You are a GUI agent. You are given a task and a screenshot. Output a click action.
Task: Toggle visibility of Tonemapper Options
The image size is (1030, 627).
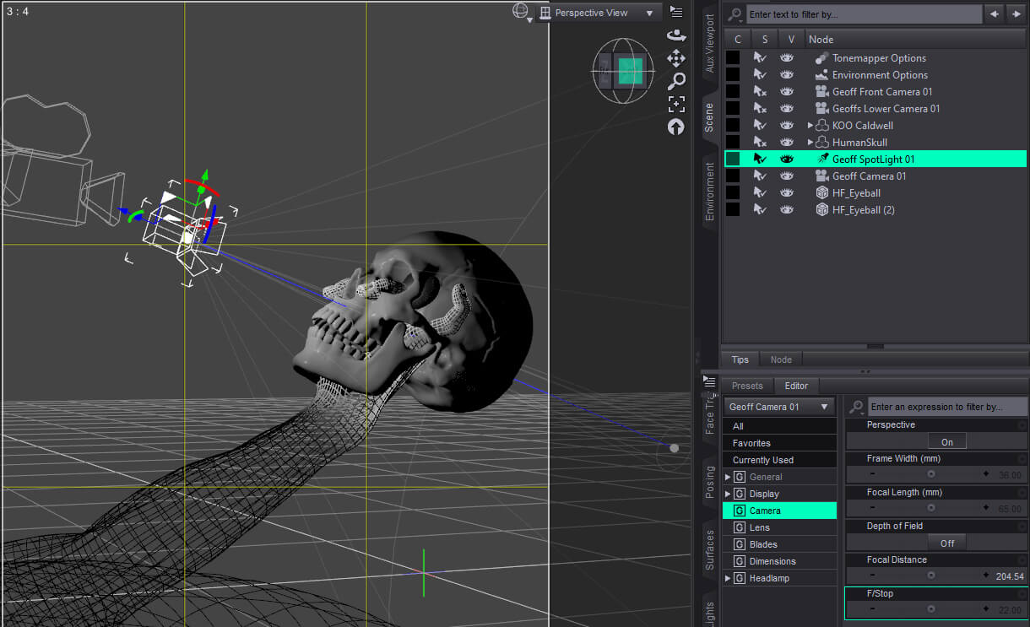coord(787,58)
